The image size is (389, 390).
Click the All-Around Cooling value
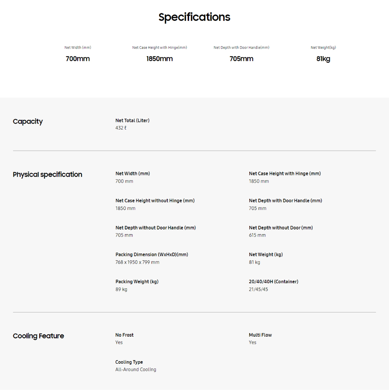136,369
